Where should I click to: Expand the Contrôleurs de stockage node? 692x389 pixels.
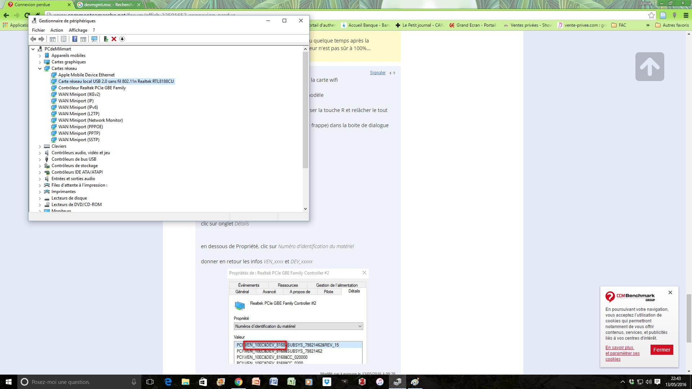point(40,166)
